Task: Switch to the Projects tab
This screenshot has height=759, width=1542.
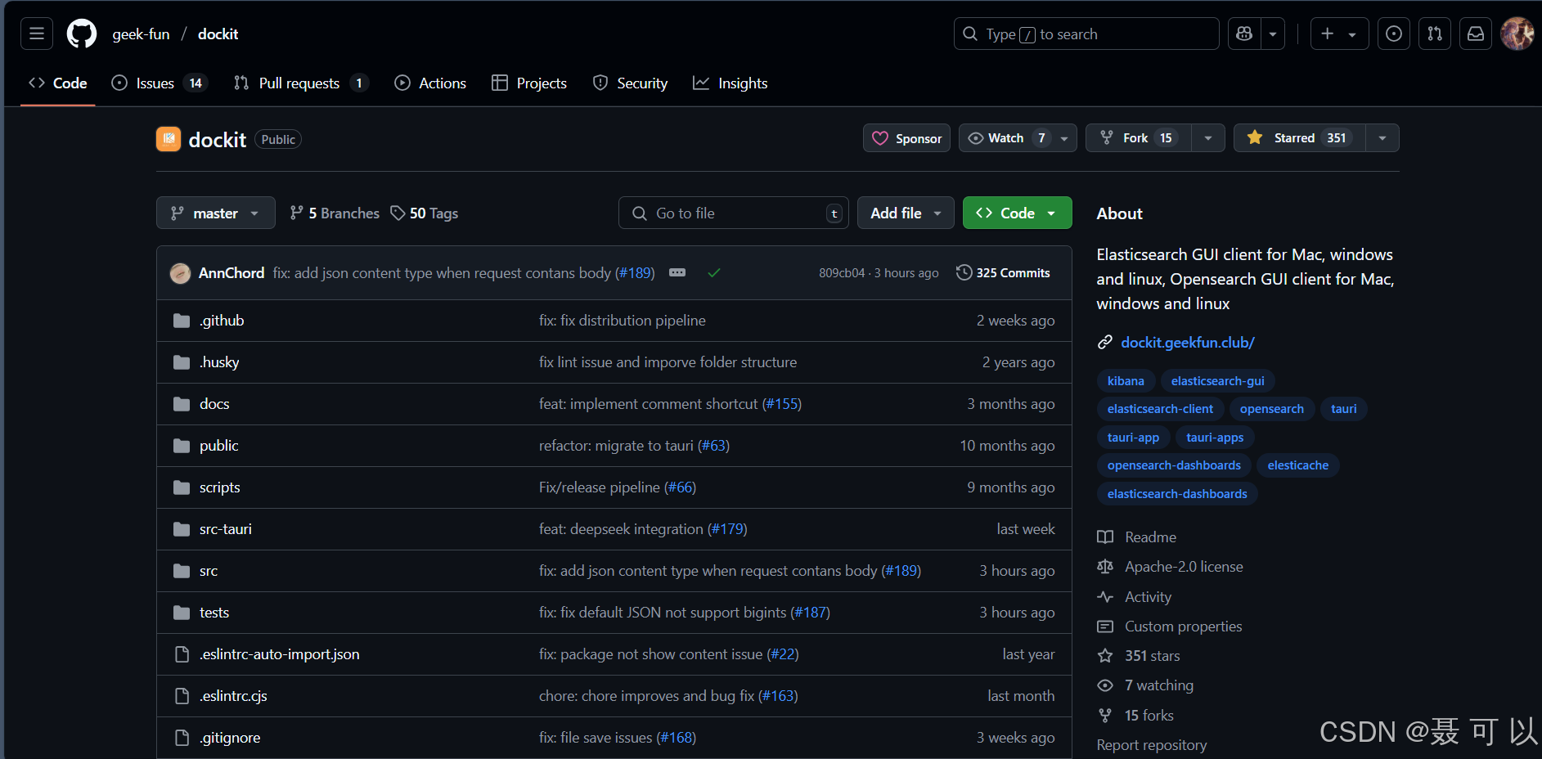Action: [529, 83]
